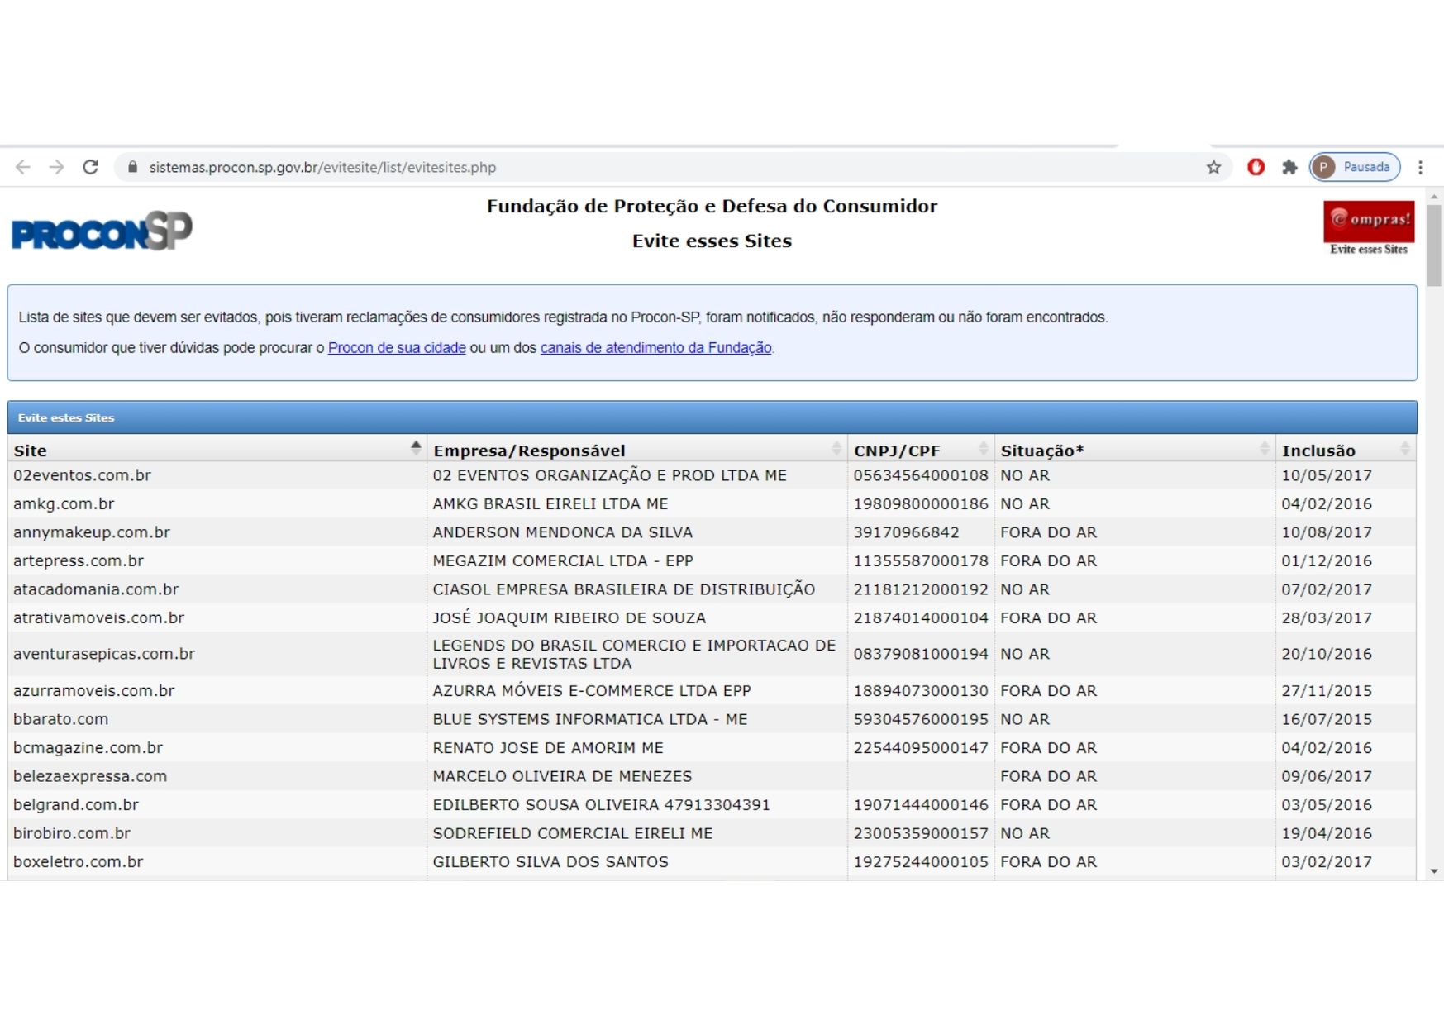
Task: Open the extensions puzzle icon
Action: pyautogui.click(x=1289, y=167)
